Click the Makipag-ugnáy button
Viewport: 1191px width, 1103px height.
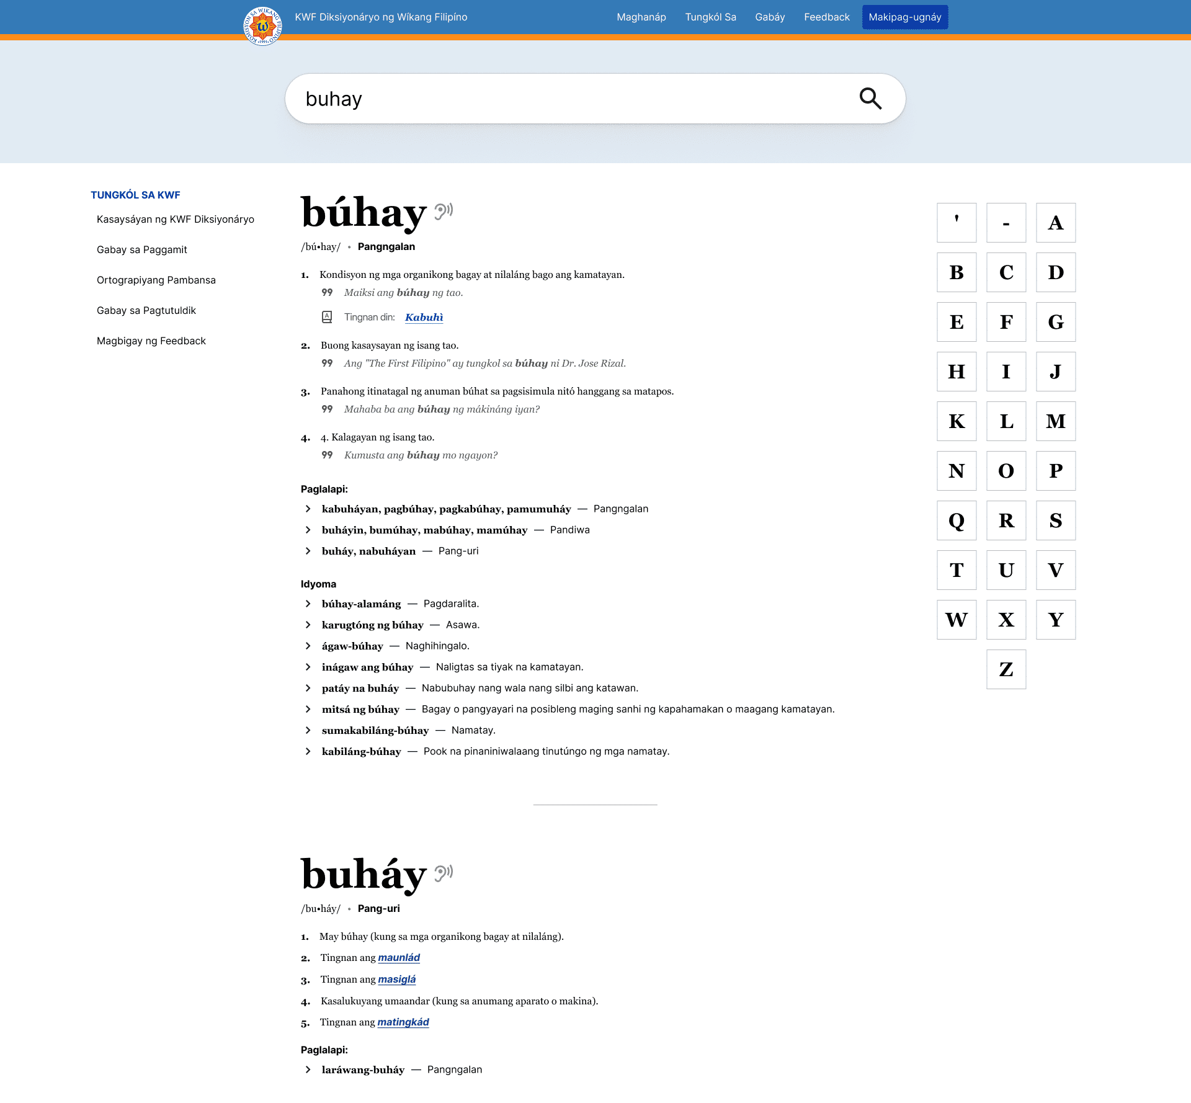(x=904, y=17)
